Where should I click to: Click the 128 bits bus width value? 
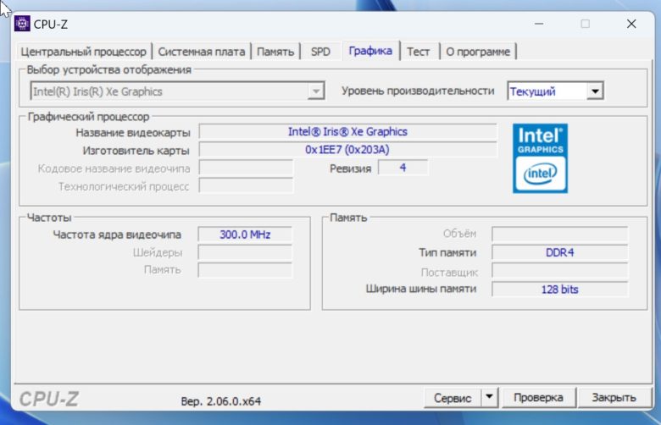[560, 290]
